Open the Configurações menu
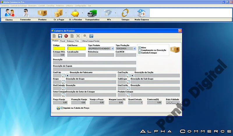The height and width of the screenshot is (136, 233). (x=81, y=6)
